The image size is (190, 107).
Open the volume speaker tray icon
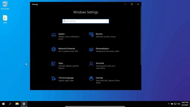click(x=179, y=104)
